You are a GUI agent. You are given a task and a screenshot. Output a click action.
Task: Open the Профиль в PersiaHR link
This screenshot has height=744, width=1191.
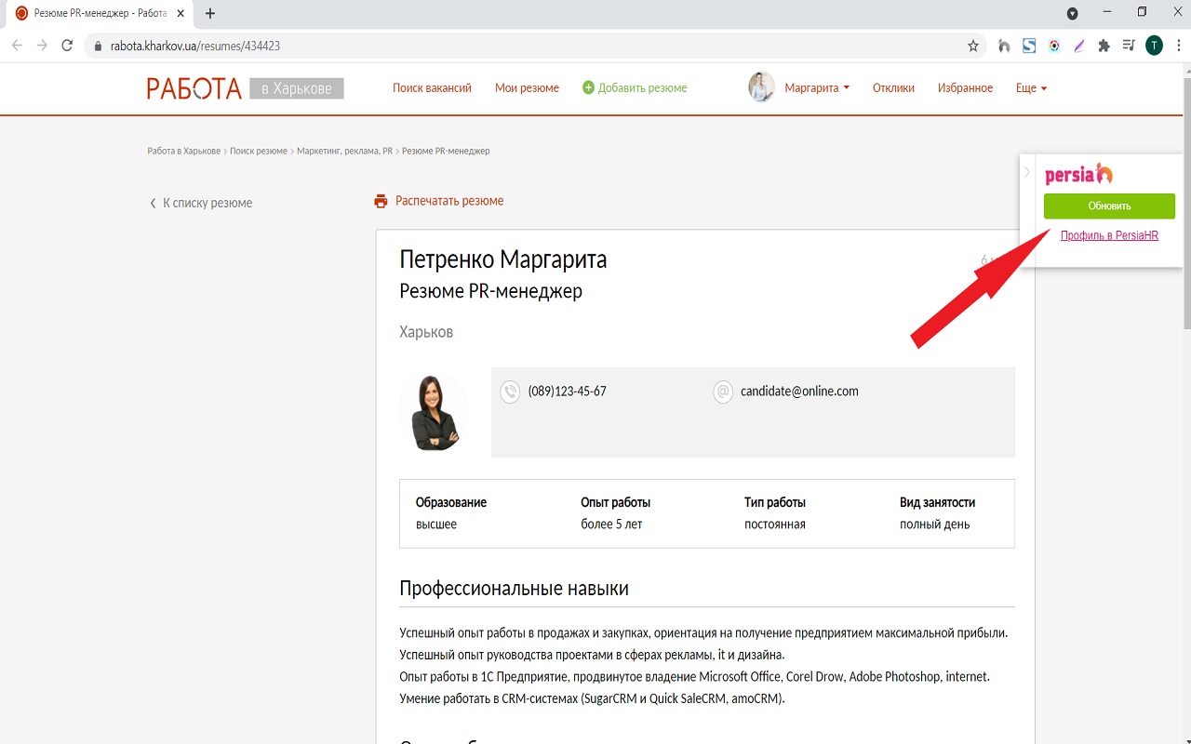(1109, 234)
